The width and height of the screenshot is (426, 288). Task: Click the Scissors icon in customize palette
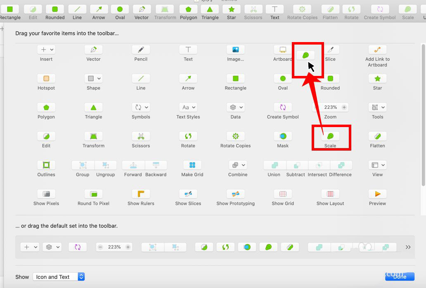[141, 136]
